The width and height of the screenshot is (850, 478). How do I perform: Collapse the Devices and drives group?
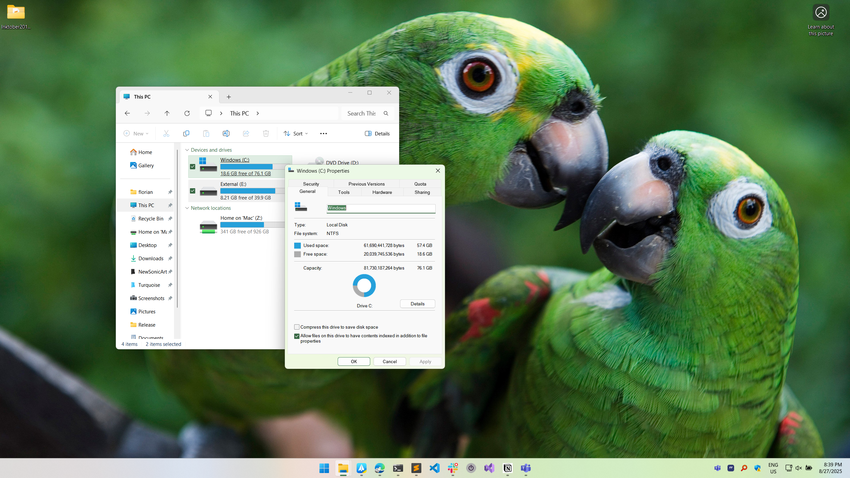pos(187,150)
